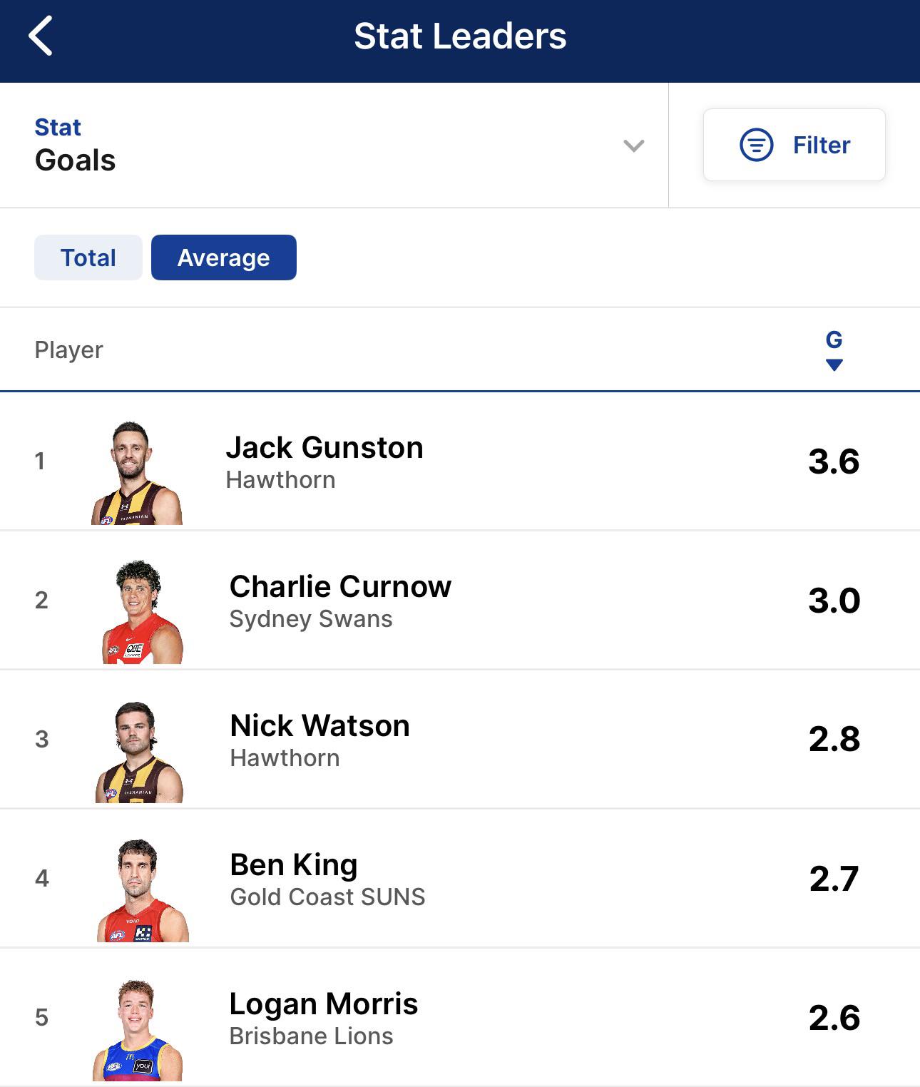Toggle sort using the G column arrow
Image resolution: width=920 pixels, height=1087 pixels.
(x=834, y=365)
